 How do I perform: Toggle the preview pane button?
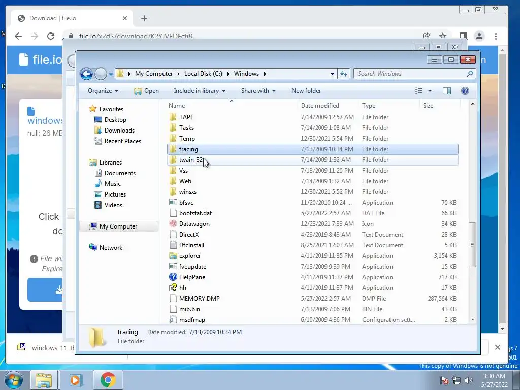pyautogui.click(x=447, y=91)
